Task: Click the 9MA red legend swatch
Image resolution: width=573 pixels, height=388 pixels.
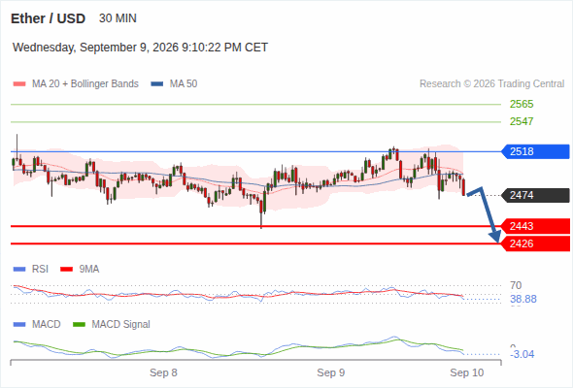Action: (x=66, y=270)
